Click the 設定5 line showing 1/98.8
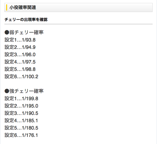157x144 pixels. click(x=20, y=69)
